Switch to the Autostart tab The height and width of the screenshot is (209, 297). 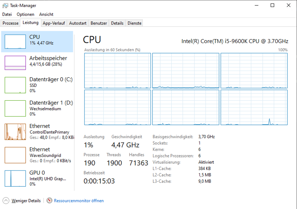(78, 23)
